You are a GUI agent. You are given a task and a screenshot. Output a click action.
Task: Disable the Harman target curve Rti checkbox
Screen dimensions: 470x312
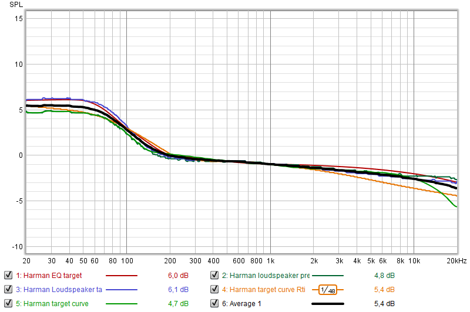point(215,289)
